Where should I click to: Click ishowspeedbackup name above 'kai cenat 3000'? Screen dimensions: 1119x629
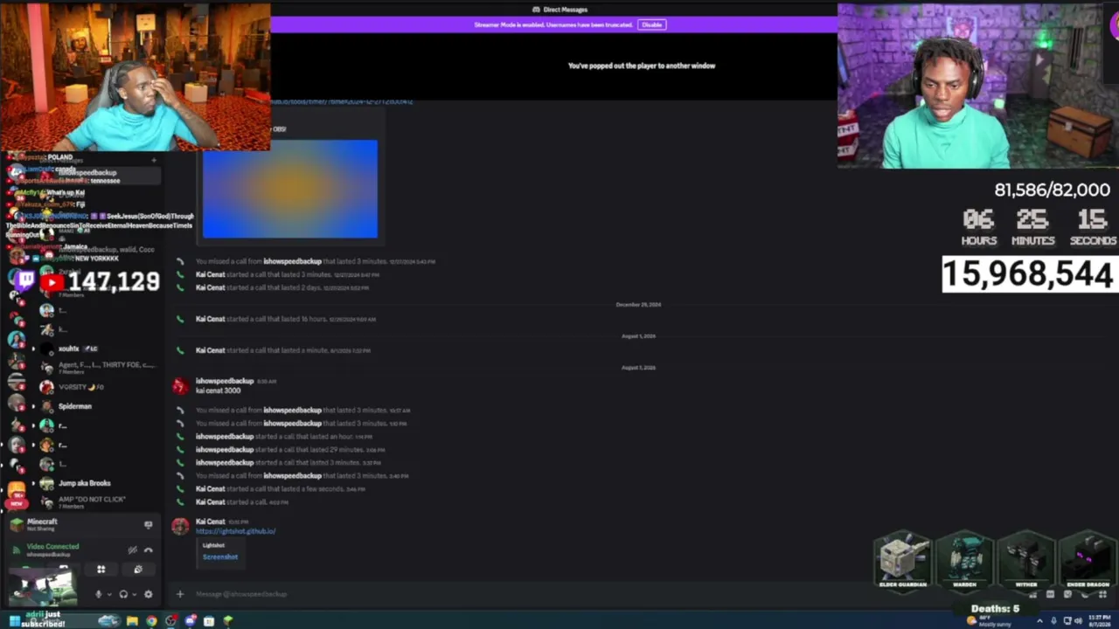[x=225, y=381]
